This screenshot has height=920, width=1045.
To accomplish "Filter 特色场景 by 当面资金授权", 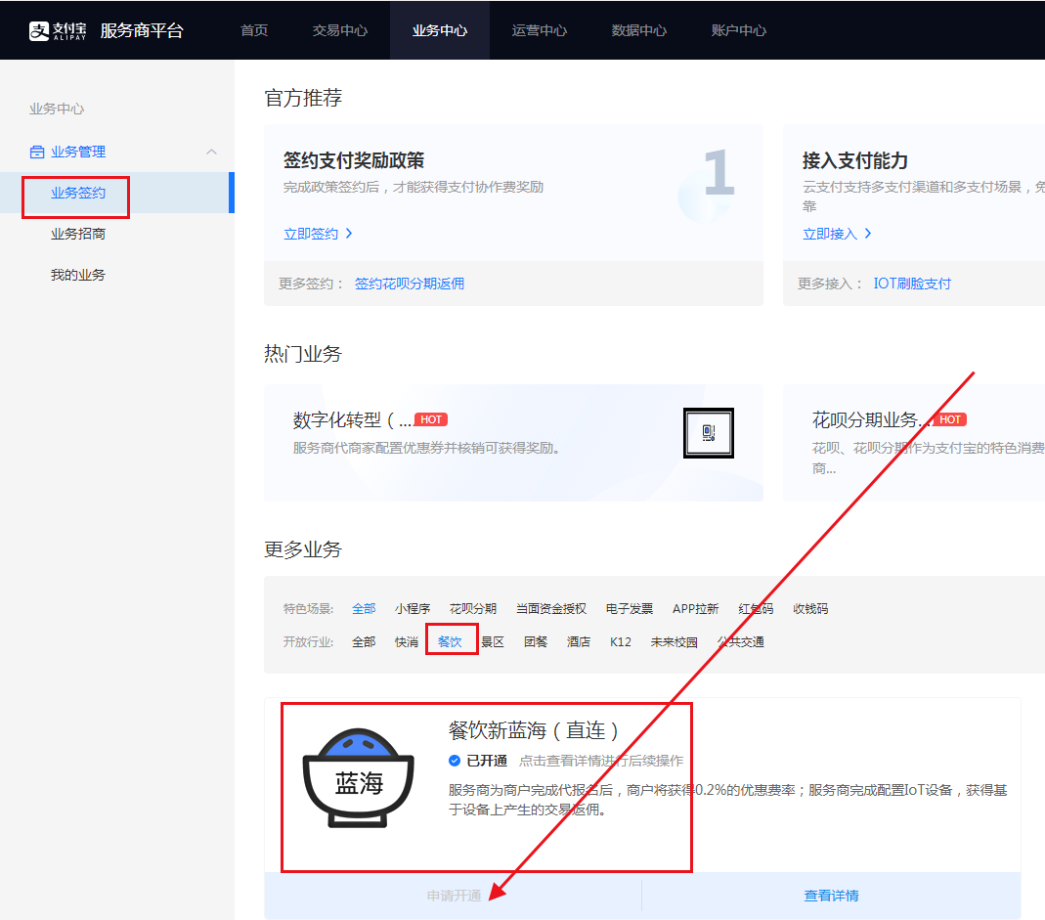I will 551,609.
